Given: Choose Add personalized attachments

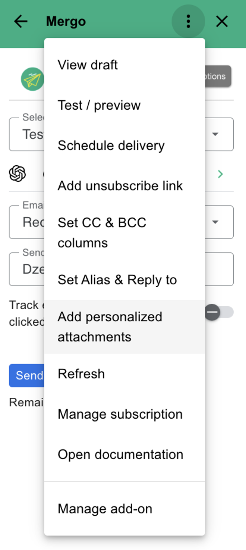Looking at the screenshot, I should (x=110, y=326).
